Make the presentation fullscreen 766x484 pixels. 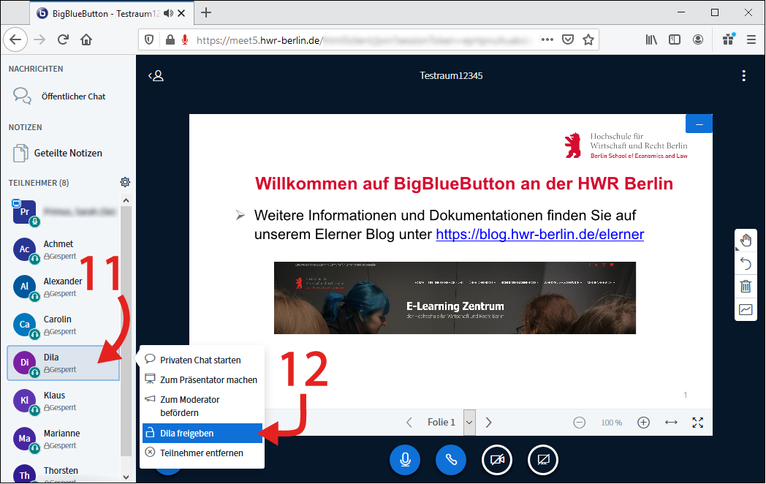(x=697, y=423)
